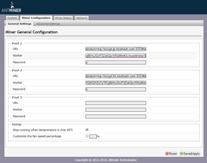Viewport: 207px width, 163px height.
Task: Click the Pool 2 Password field
Action: pyautogui.click(x=116, y=89)
